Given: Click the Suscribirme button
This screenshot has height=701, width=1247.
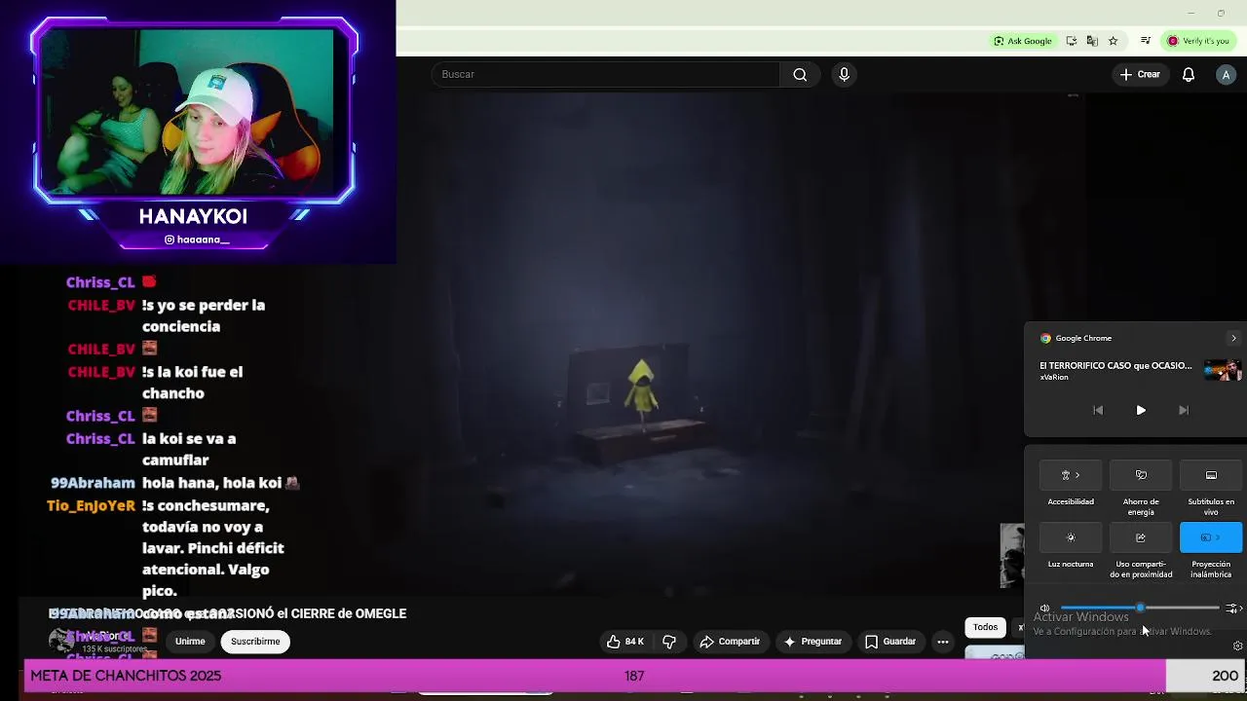Looking at the screenshot, I should 255,642.
